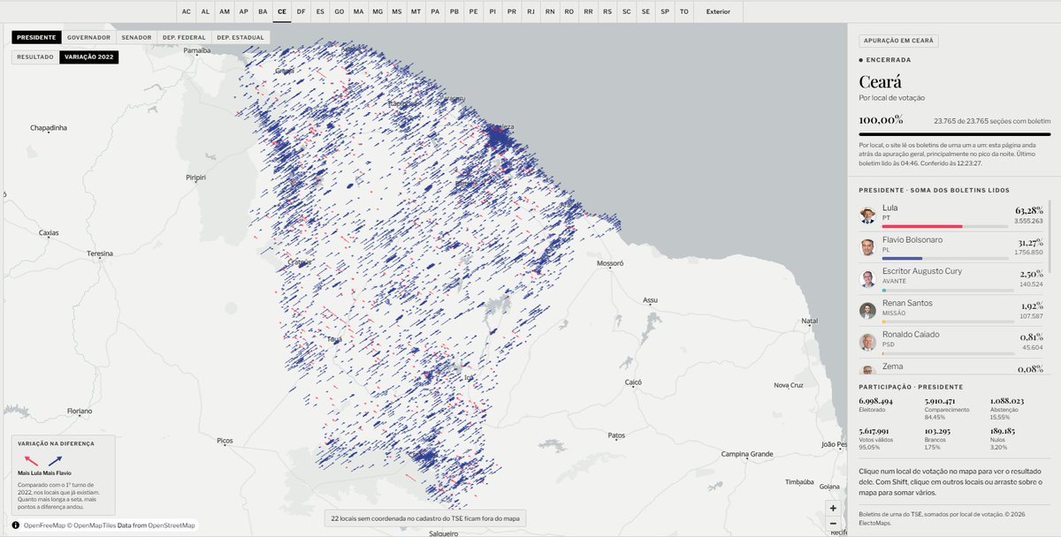The image size is (1061, 537).
Task: Click Augusto Cury's candidate avatar
Action: click(867, 278)
